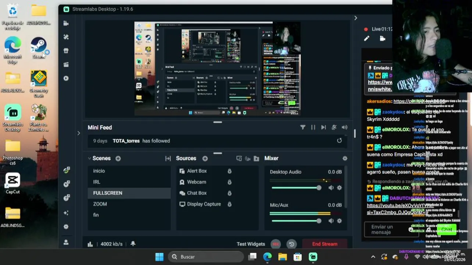Screen dimensions: 472x265
Task: Open Streamlabs settings gear in sidebar
Action: (x=66, y=227)
